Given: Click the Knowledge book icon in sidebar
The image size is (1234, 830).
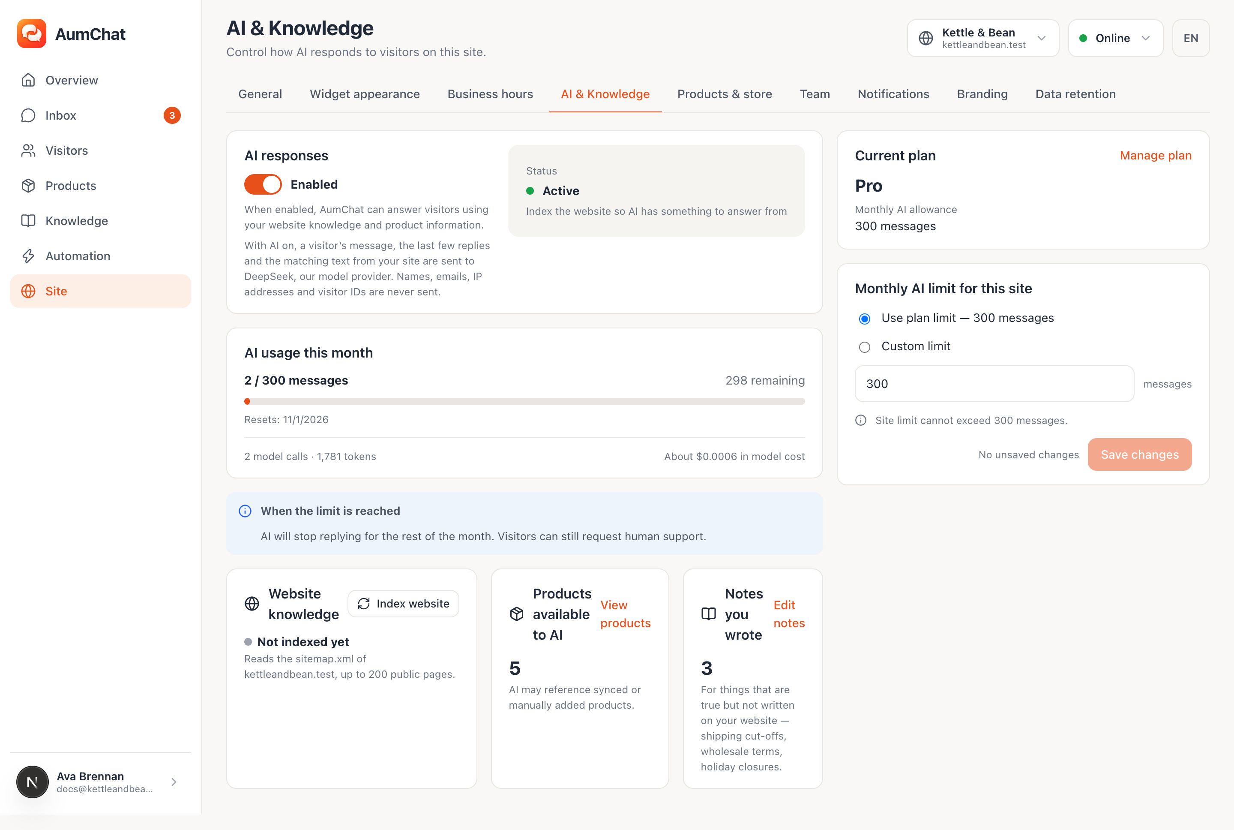Looking at the screenshot, I should click(x=28, y=221).
